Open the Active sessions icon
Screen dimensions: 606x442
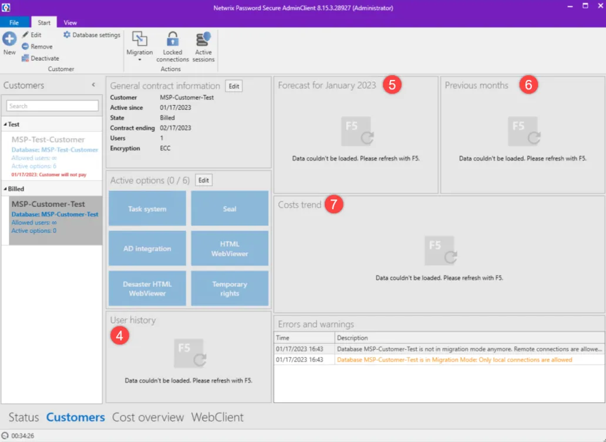(203, 39)
